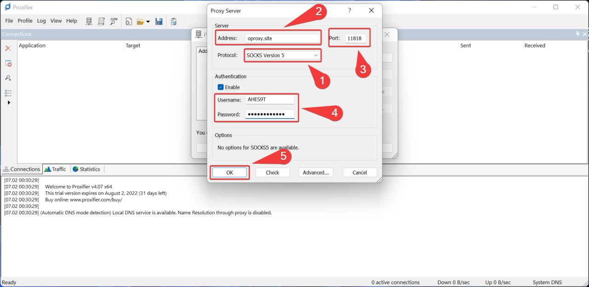
Task: Click the Proxy Checker clipboard icon
Action: tap(173, 21)
